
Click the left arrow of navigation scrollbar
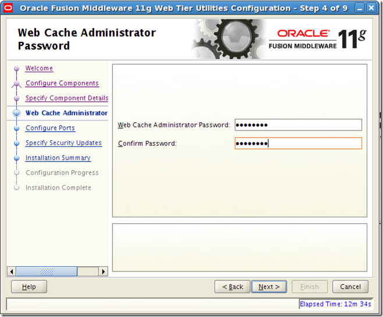[x=12, y=272]
